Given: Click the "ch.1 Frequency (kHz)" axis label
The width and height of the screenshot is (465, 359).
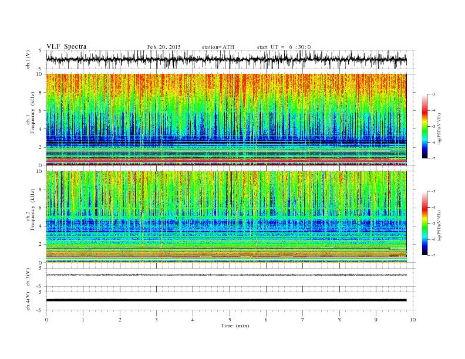Looking at the screenshot, I should pos(31,112).
